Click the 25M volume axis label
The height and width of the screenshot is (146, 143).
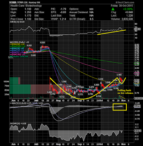[x=7, y=95]
